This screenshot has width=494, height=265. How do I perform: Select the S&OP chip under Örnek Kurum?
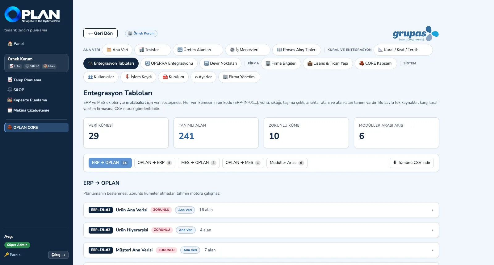click(32, 66)
